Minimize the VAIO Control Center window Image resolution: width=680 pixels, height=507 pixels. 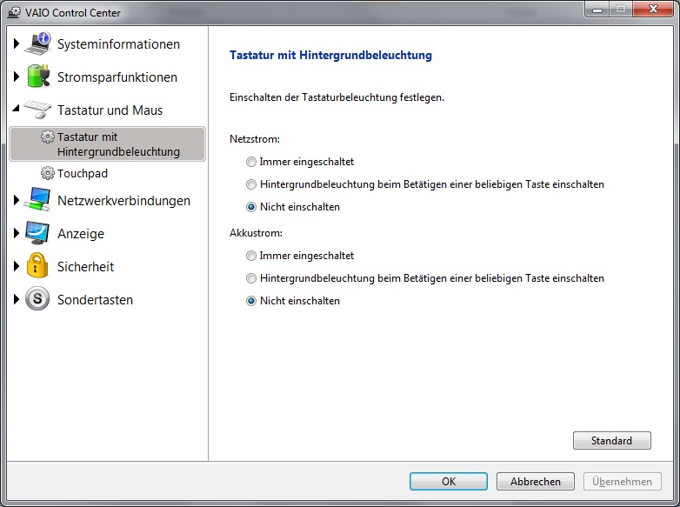pyautogui.click(x=597, y=9)
